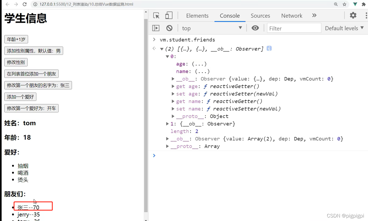
Task: Switch to the Network tab
Action: point(292,16)
